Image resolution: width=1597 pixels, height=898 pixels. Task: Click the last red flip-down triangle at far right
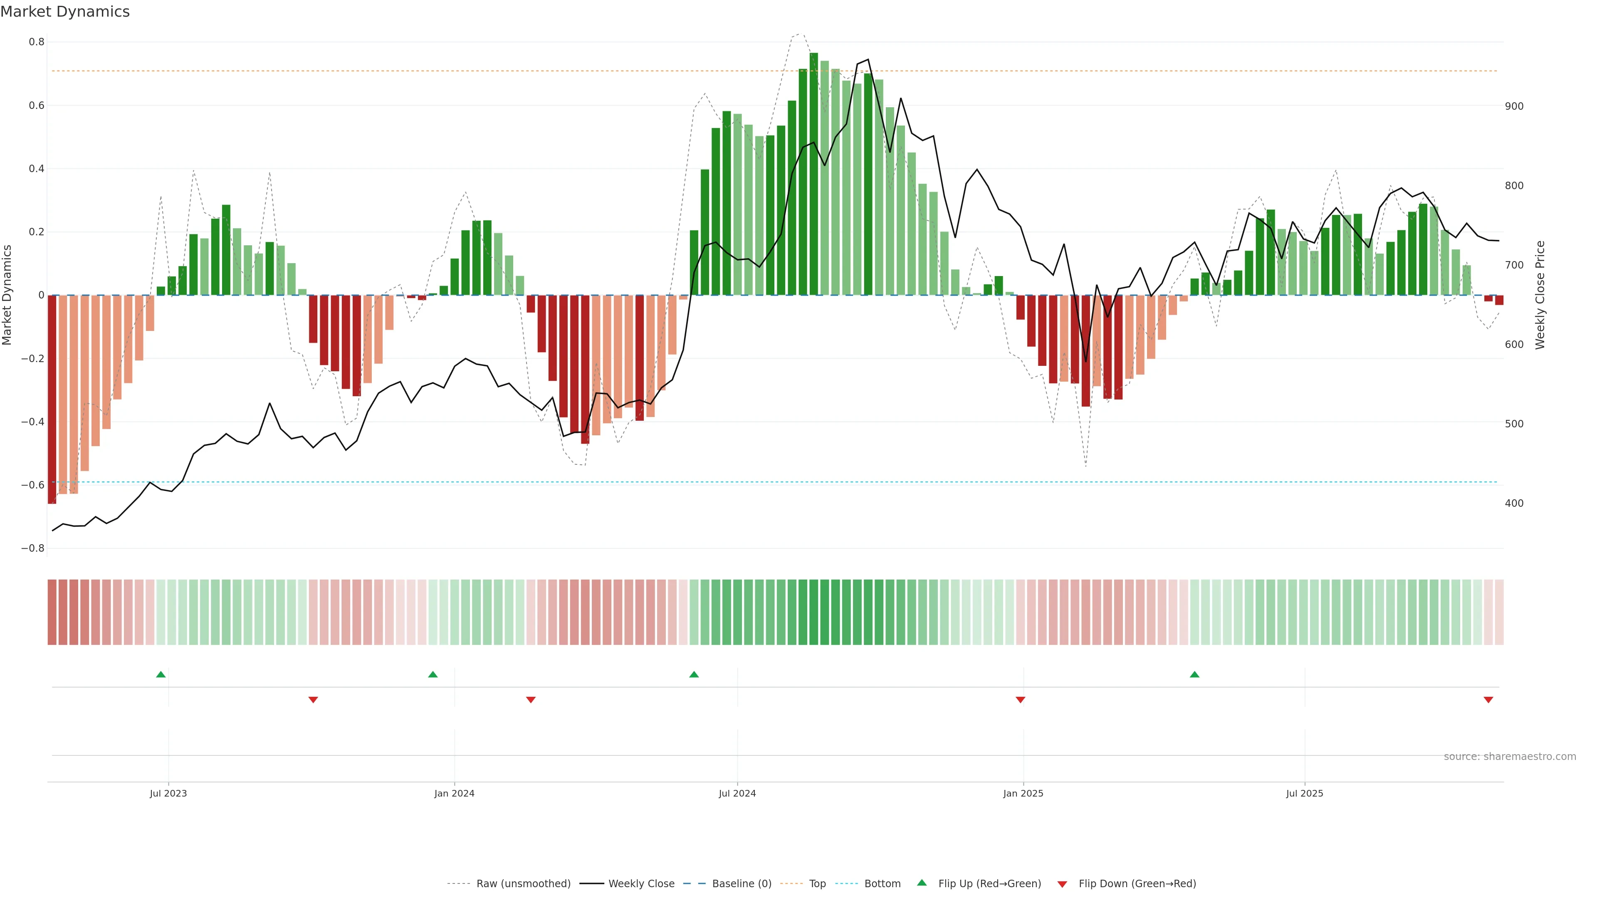click(1488, 700)
